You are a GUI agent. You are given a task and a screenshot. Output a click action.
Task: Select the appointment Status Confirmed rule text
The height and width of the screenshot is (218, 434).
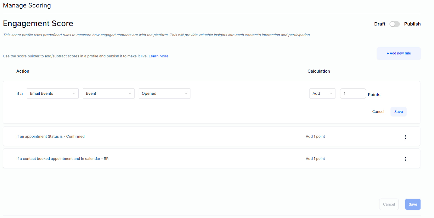point(50,136)
